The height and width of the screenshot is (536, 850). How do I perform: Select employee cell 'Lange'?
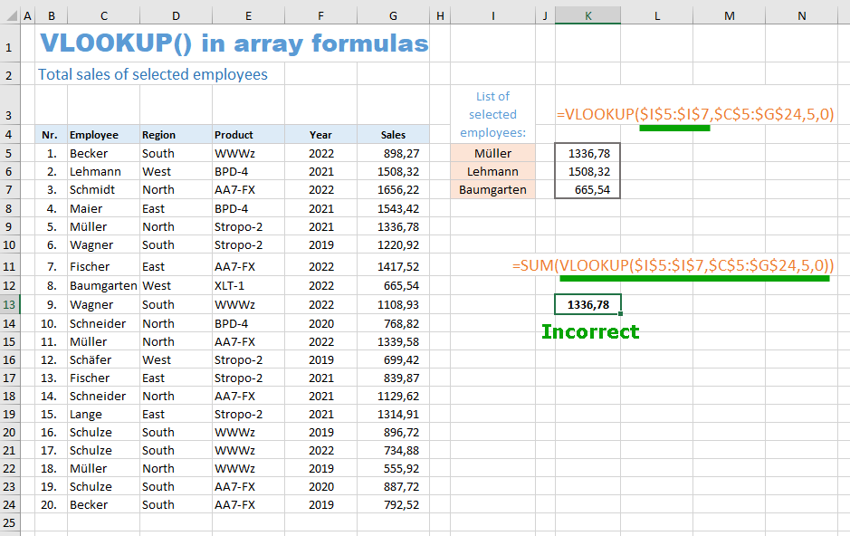click(103, 414)
